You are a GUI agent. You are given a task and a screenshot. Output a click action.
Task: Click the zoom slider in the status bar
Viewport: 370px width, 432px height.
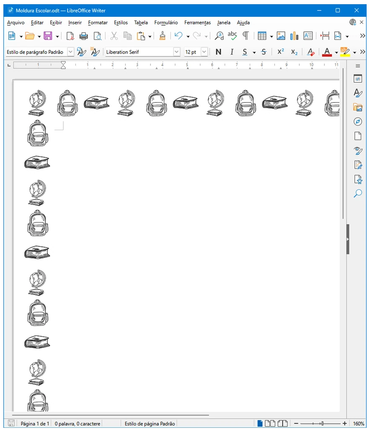[x=321, y=424]
